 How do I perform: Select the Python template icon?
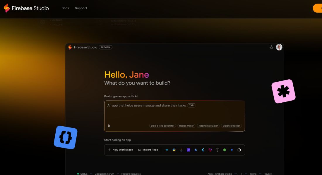pos(174,150)
